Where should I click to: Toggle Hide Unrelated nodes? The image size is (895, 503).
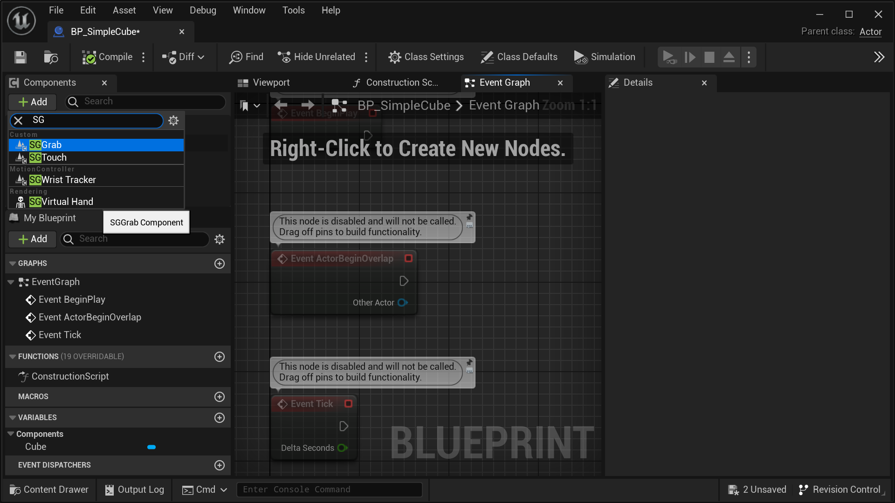[x=317, y=57]
